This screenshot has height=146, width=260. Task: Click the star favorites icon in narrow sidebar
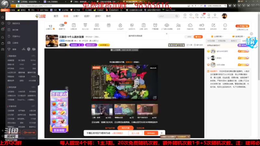[3, 17]
